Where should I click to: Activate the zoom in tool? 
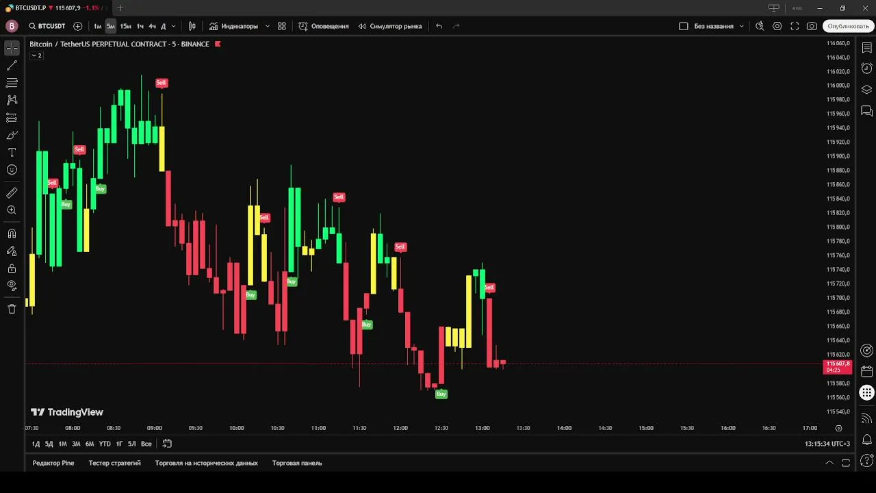point(12,210)
